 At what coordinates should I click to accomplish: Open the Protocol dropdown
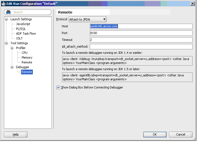tap(88, 19)
